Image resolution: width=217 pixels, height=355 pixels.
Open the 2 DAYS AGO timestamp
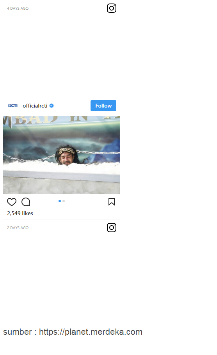18,228
